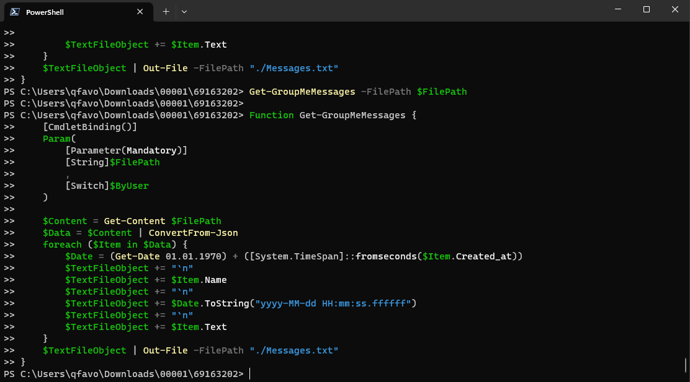
Task: Click the 'Get-Content' cmdlet
Action: 135,221
